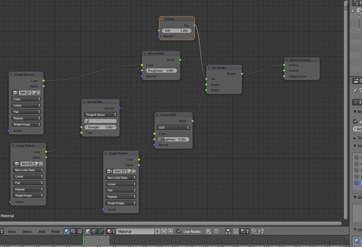The height and width of the screenshot is (247, 362).
Task: Open the Add menu
Action: [x=42, y=232]
